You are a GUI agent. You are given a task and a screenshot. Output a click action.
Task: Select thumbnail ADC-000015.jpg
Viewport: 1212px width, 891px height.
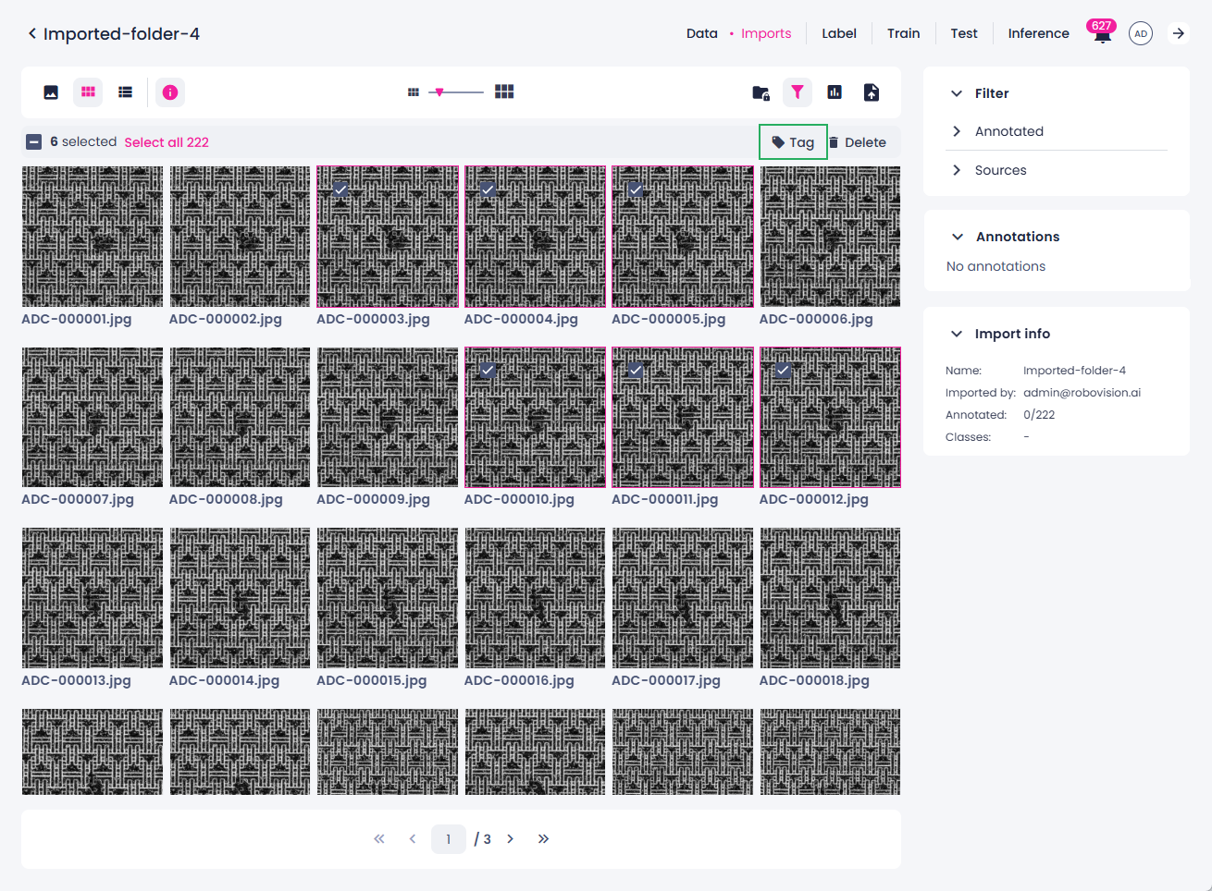pyautogui.click(x=388, y=598)
